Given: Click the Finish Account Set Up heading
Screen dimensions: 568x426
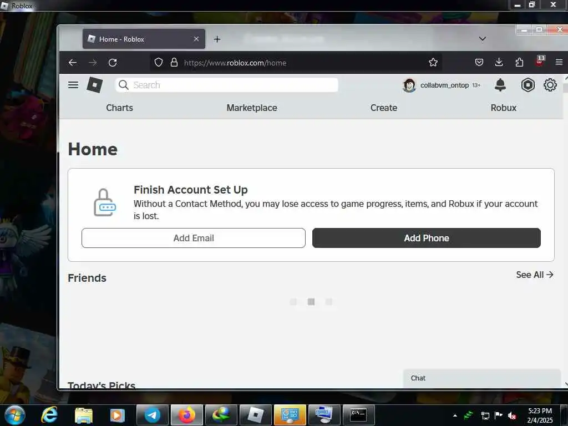Looking at the screenshot, I should pyautogui.click(x=191, y=190).
